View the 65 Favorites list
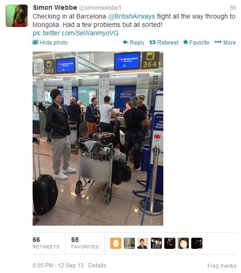 pyautogui.click(x=85, y=243)
